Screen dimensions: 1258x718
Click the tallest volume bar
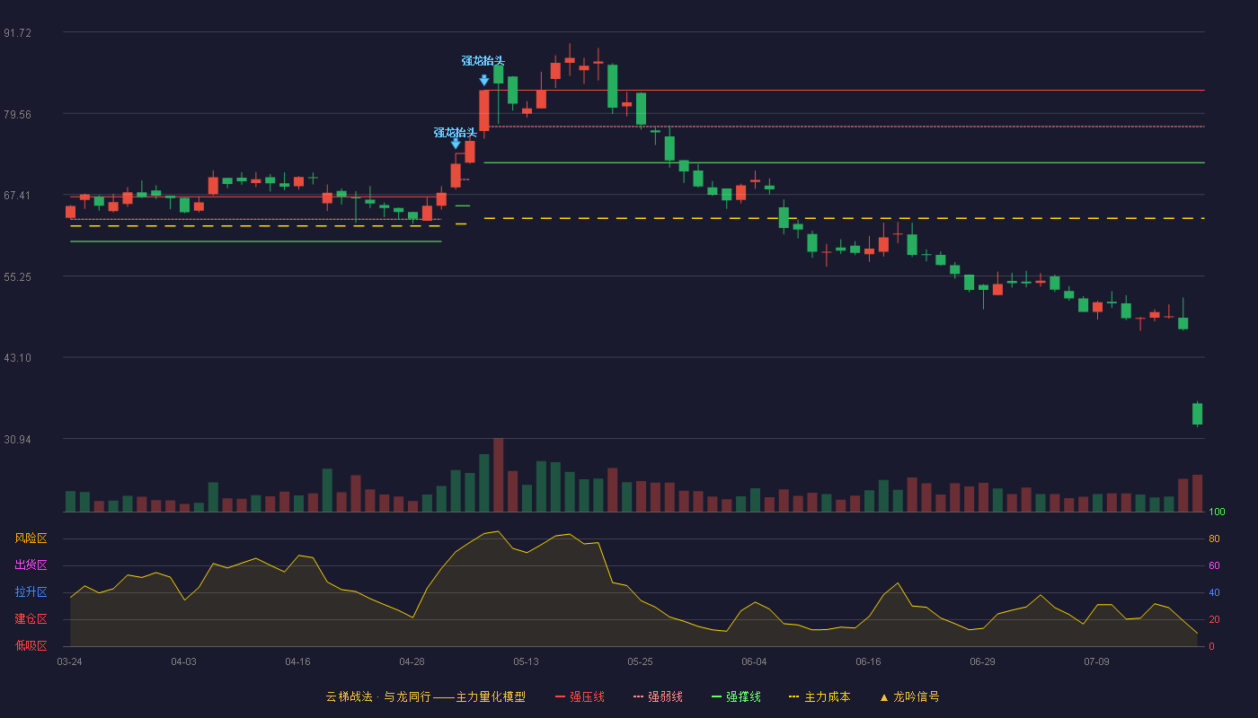pos(498,475)
